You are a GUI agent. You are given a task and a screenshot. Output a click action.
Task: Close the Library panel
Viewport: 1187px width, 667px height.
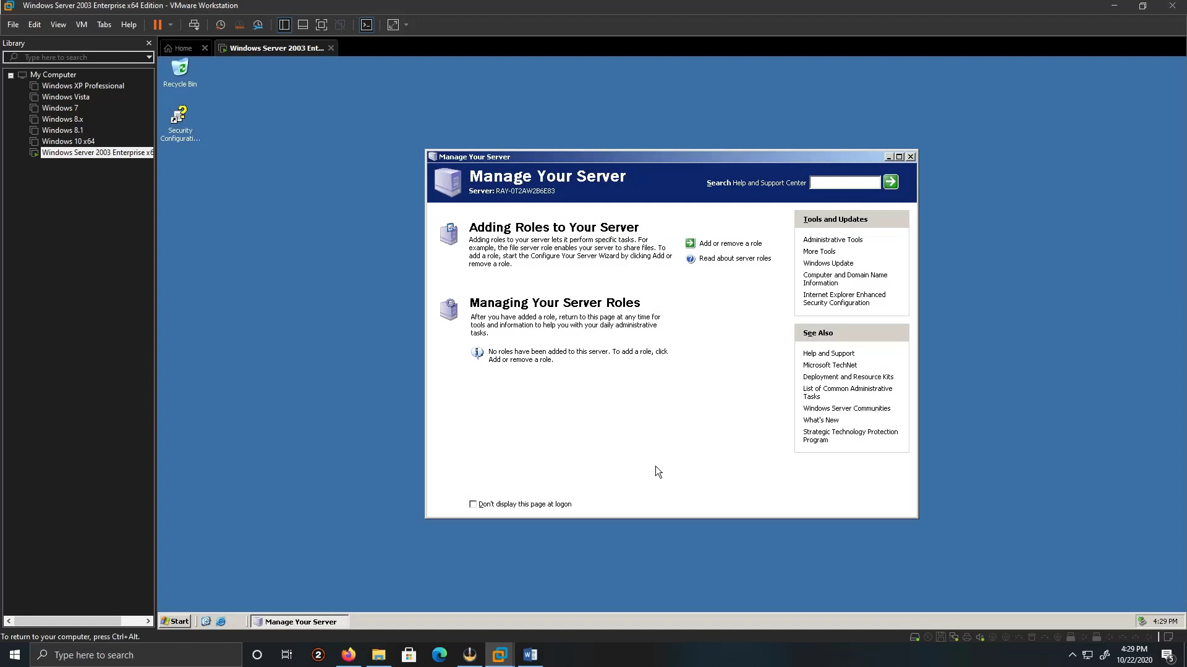148,43
